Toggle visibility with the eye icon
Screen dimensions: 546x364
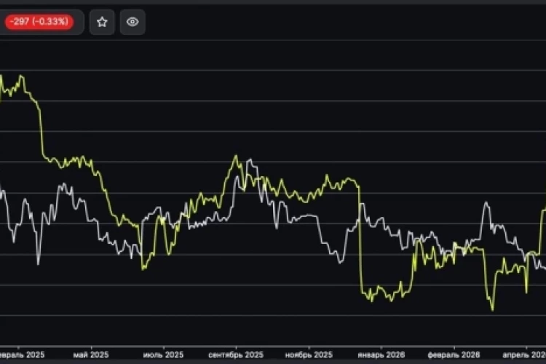point(132,23)
